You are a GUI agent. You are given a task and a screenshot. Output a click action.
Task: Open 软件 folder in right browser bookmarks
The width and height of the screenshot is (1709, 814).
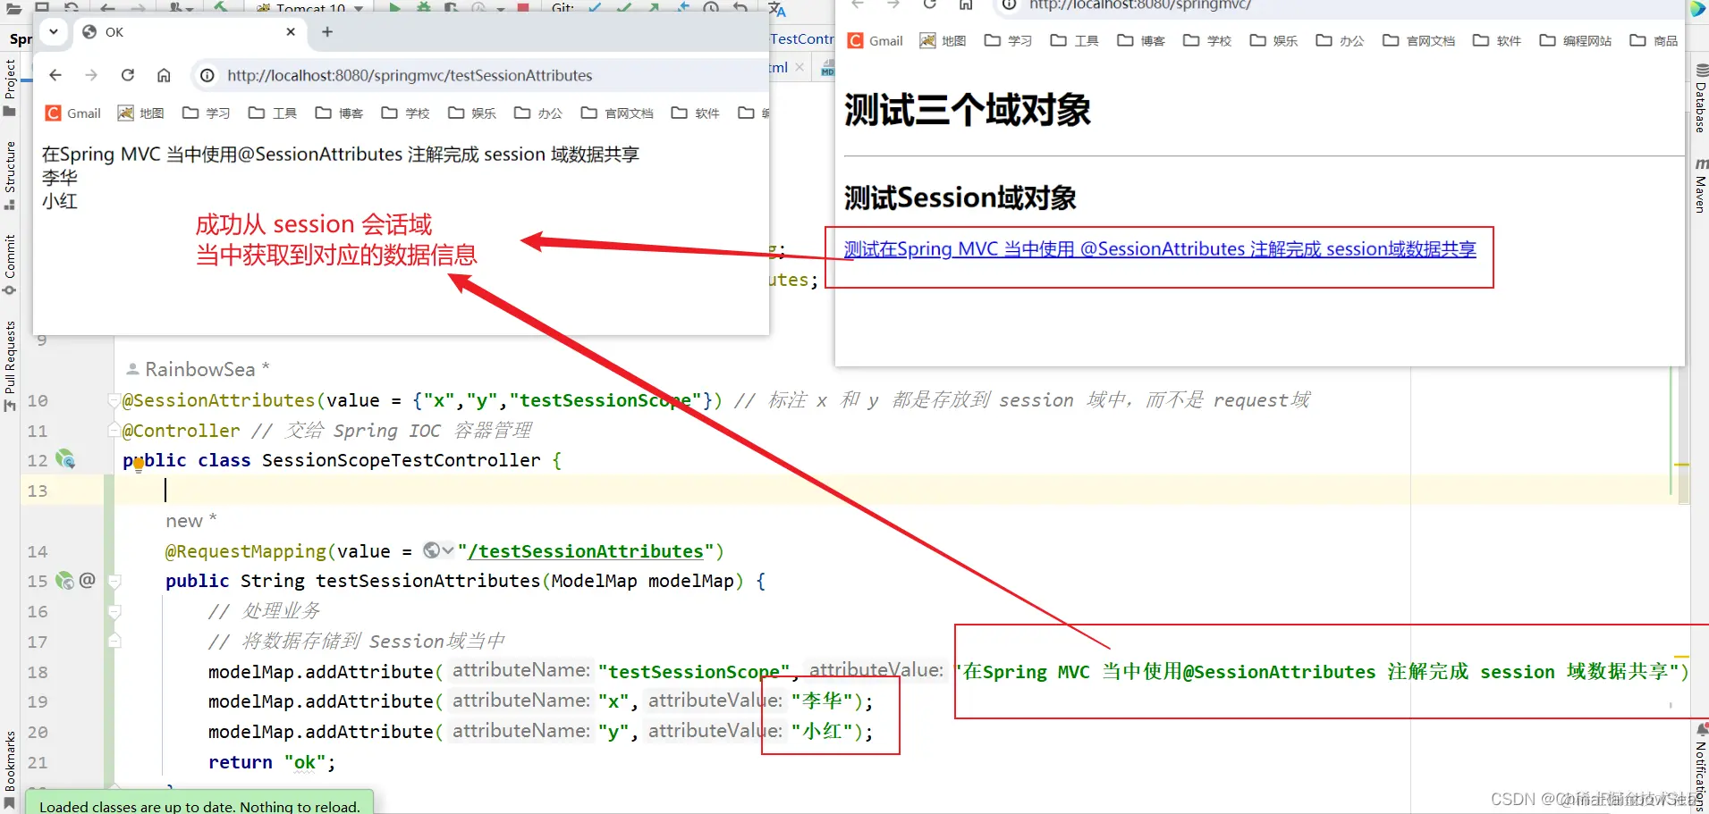(1497, 41)
